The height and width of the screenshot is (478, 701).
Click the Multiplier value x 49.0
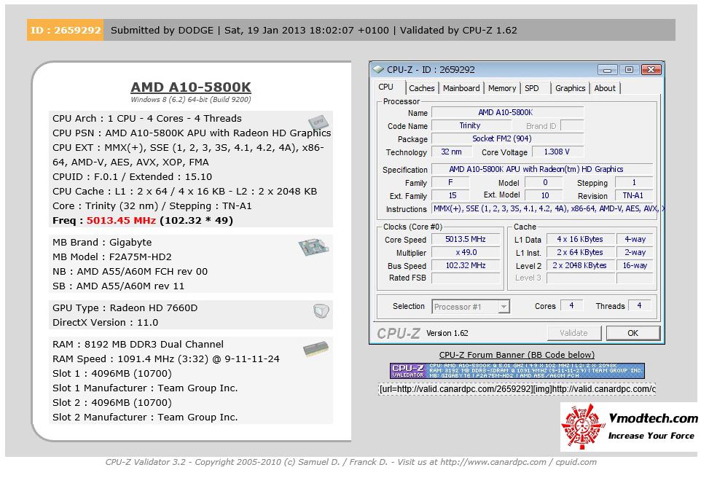[466, 252]
